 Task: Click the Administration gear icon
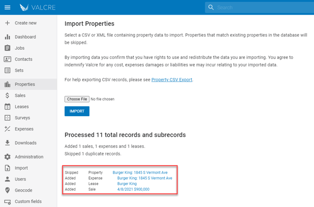(7, 157)
